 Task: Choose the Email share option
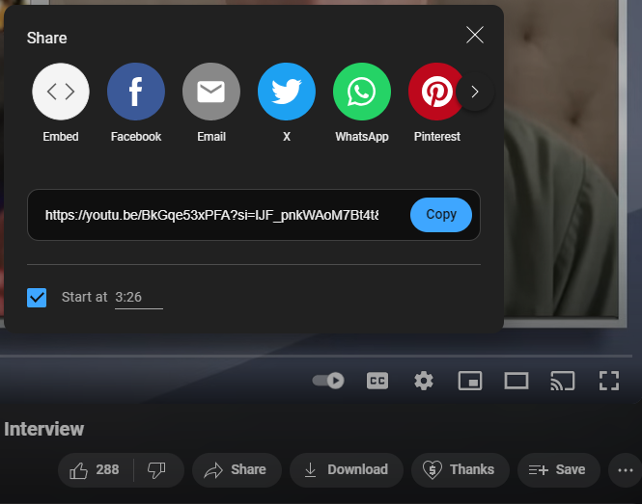[211, 93]
